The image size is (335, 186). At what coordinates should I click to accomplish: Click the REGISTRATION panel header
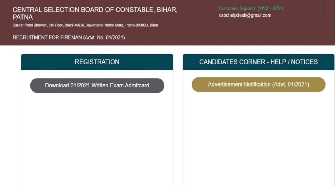coord(97,62)
